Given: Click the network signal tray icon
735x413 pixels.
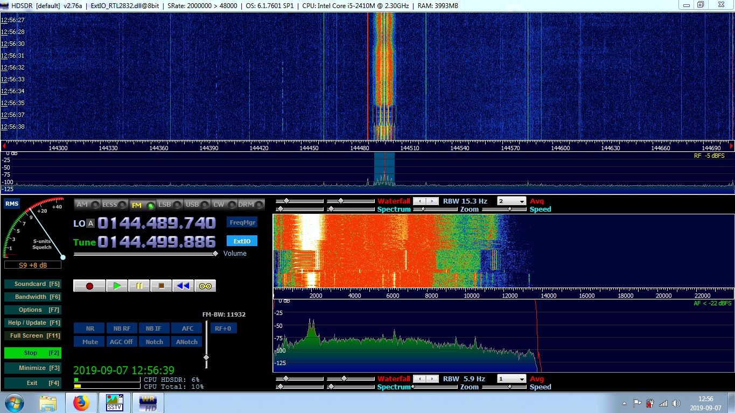Looking at the screenshot, I should click(x=663, y=403).
